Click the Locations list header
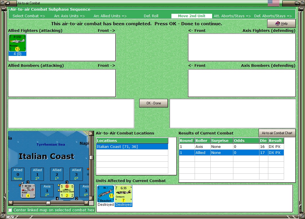This screenshot has height=219, width=305. click(x=132, y=141)
